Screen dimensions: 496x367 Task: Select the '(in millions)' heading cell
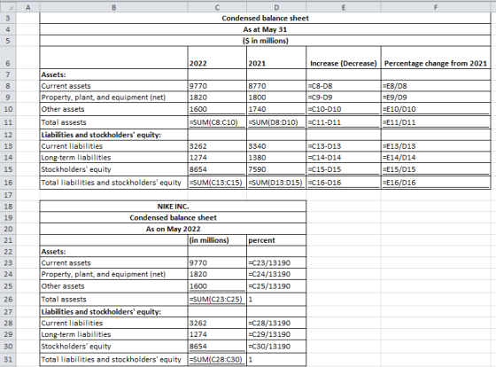point(217,240)
